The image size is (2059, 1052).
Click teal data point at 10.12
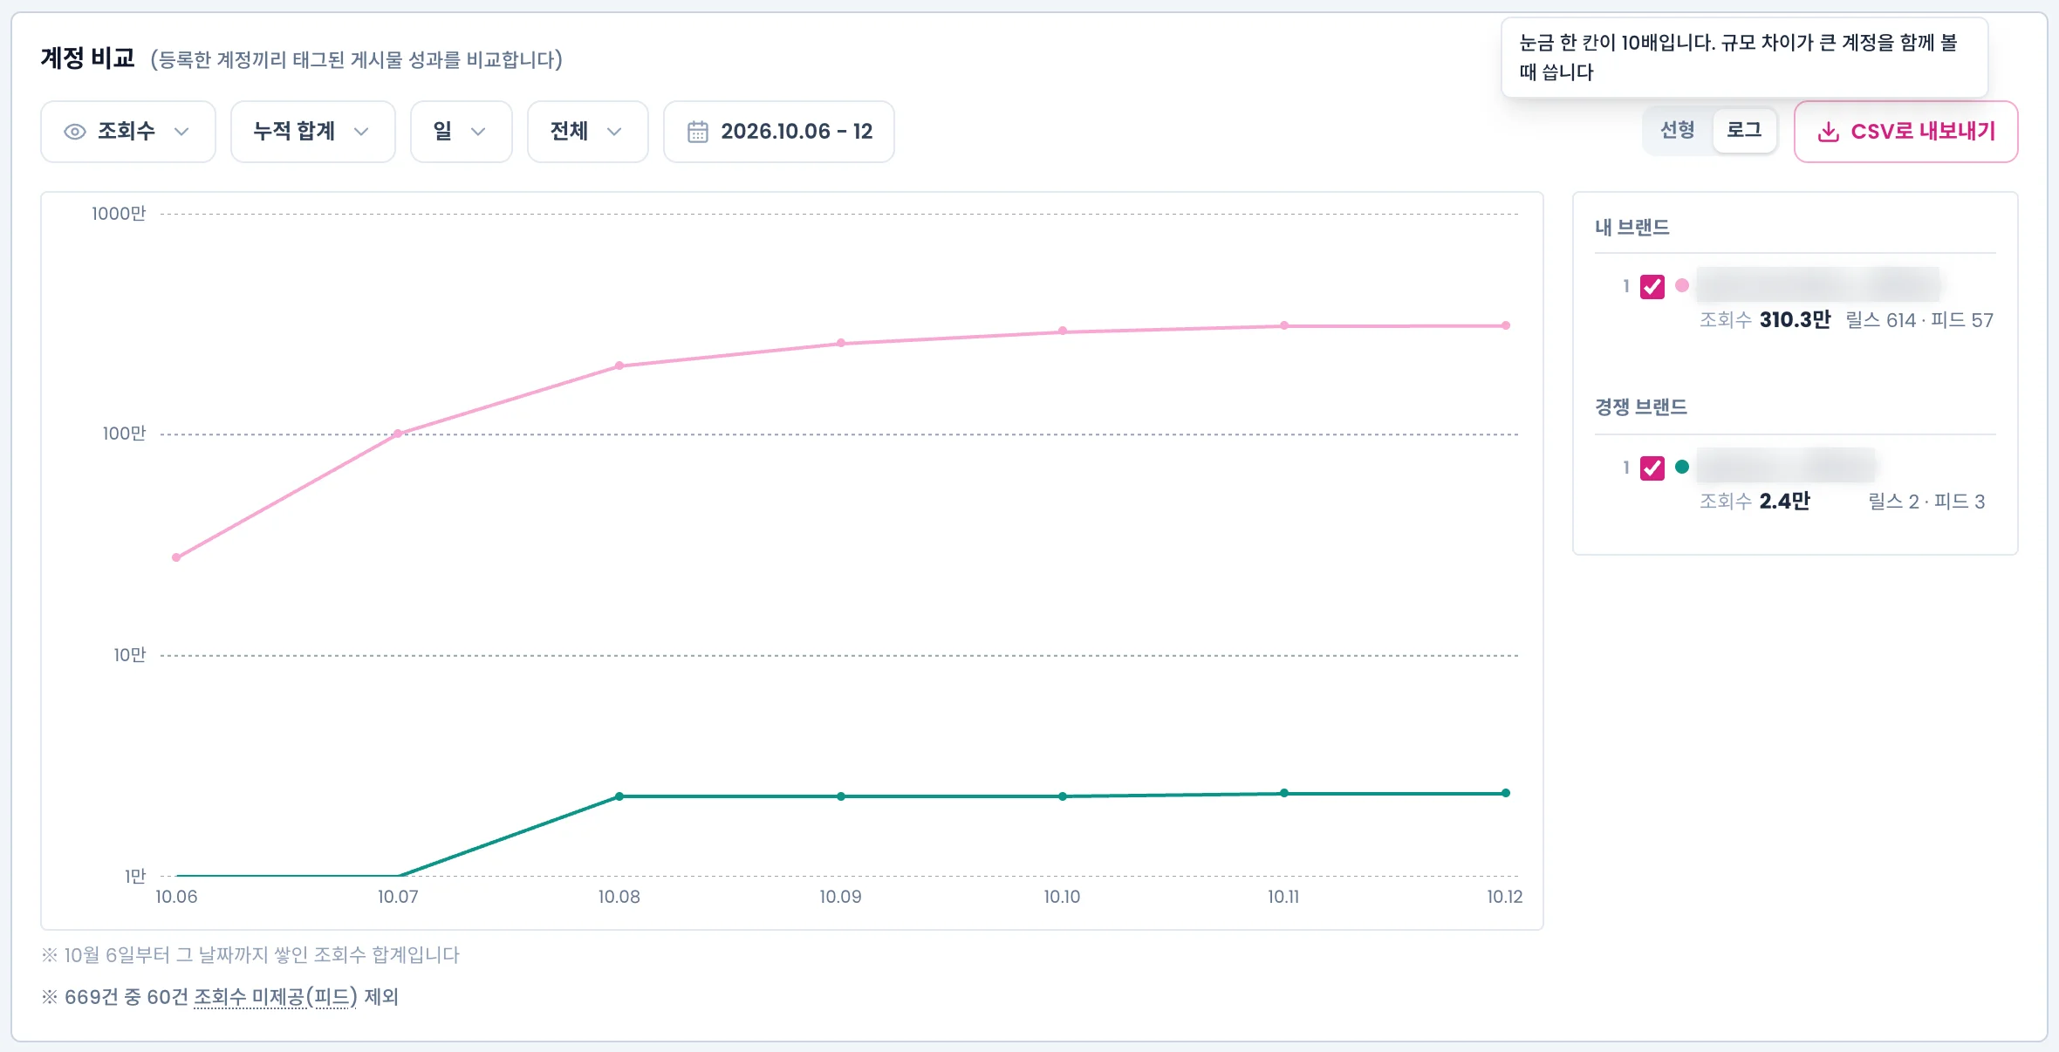pyautogui.click(x=1506, y=793)
